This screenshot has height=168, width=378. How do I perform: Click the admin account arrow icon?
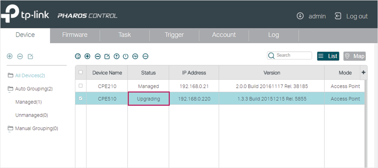pos(300,16)
